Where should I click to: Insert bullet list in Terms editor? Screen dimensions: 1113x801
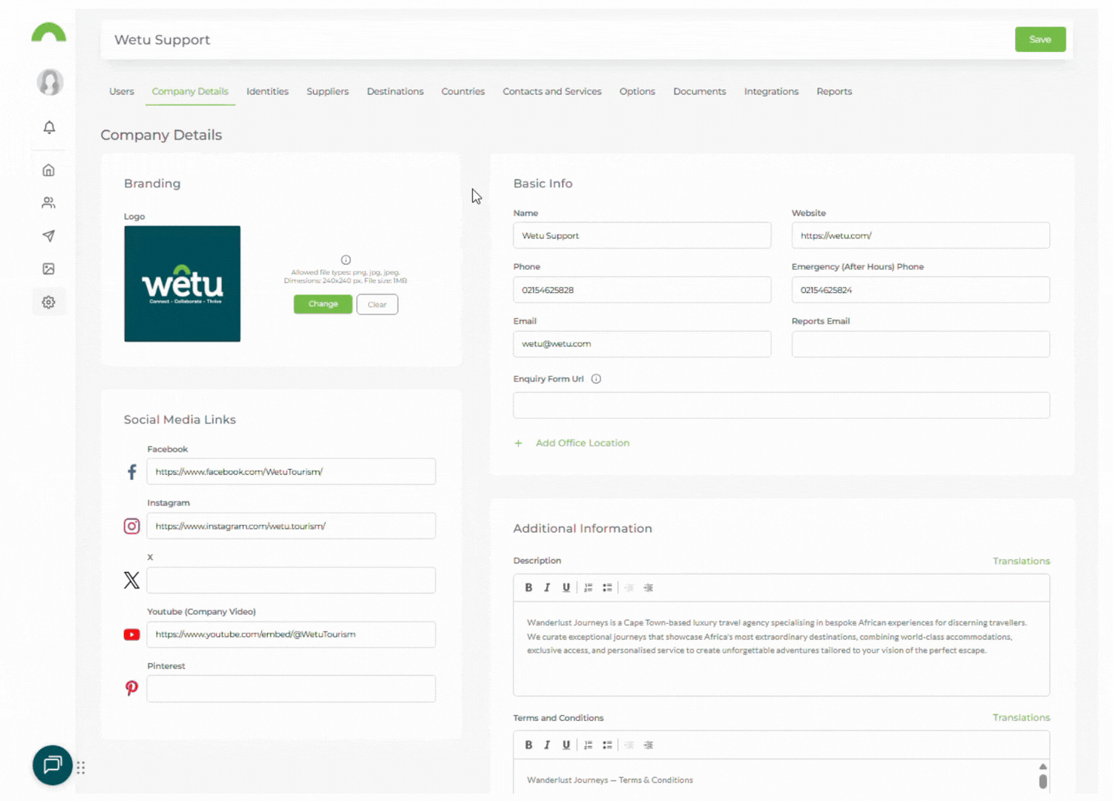click(x=608, y=745)
